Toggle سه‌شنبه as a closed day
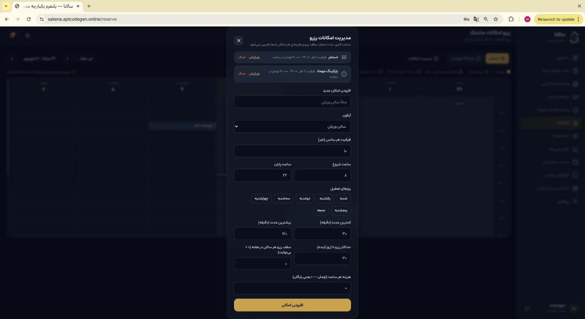This screenshot has height=319, width=585. coord(284,198)
